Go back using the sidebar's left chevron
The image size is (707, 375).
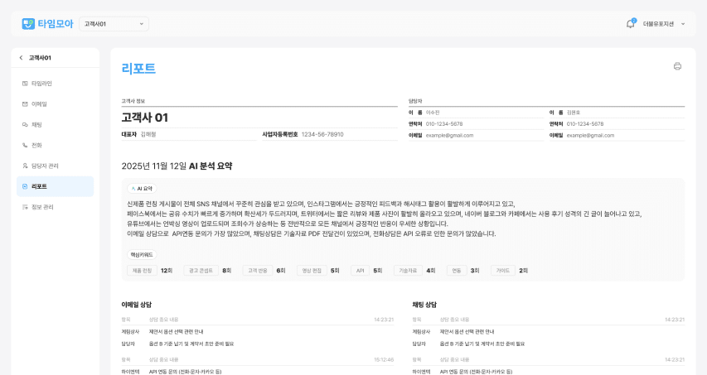[x=21, y=58]
